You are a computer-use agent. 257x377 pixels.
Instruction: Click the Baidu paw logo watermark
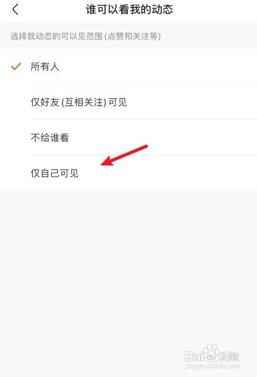pyautogui.click(x=211, y=353)
